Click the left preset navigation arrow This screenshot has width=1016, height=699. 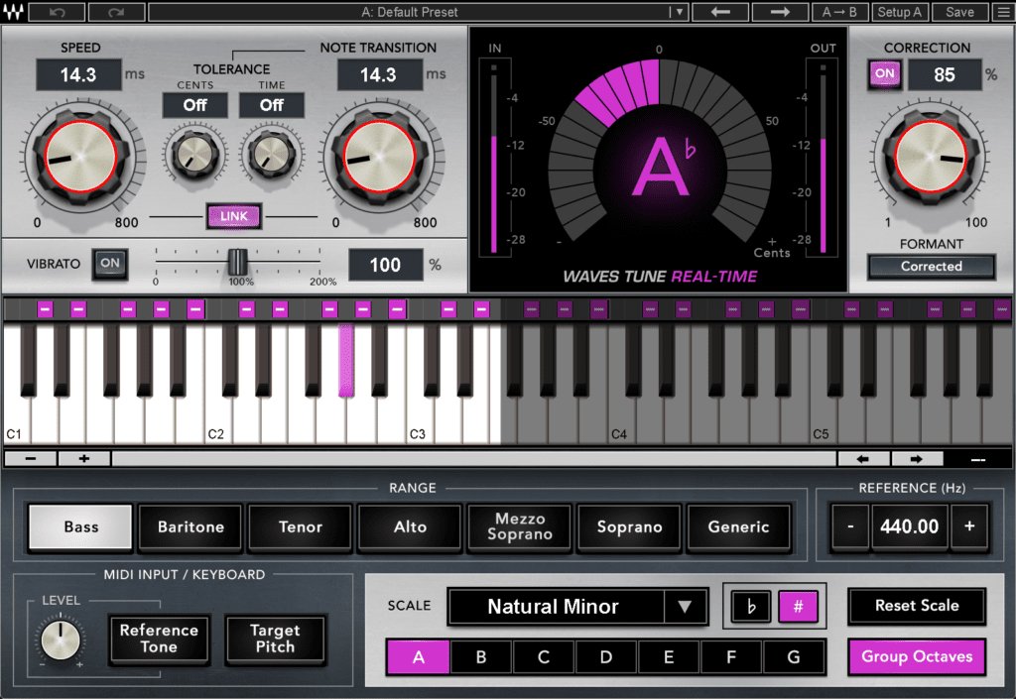click(x=719, y=12)
